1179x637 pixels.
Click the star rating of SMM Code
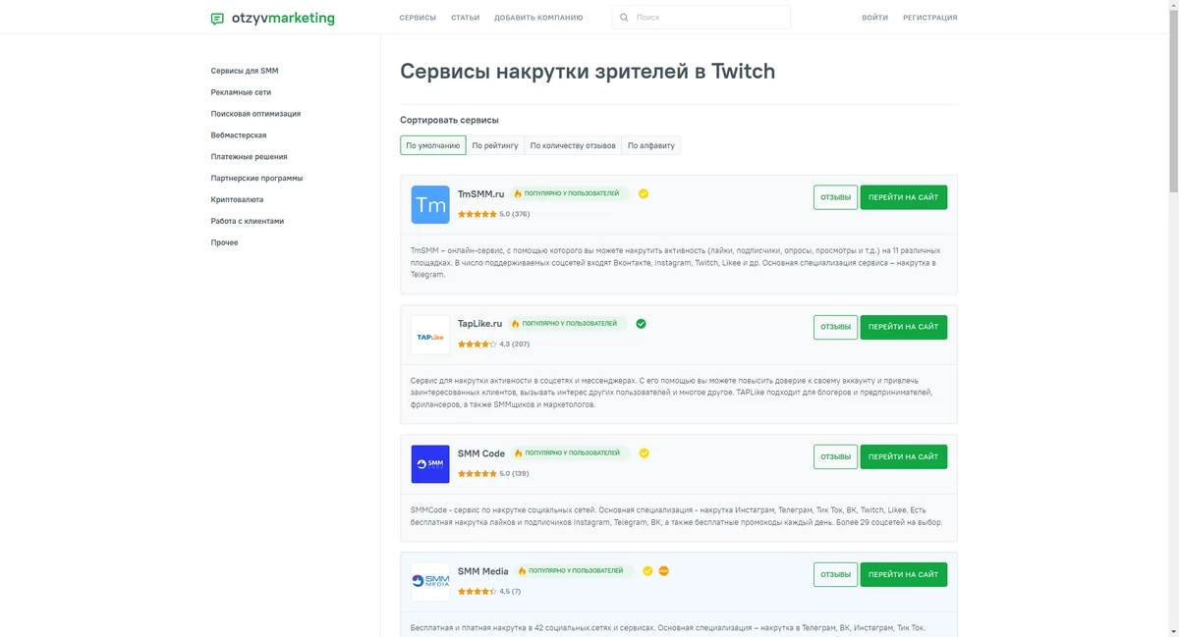(477, 473)
